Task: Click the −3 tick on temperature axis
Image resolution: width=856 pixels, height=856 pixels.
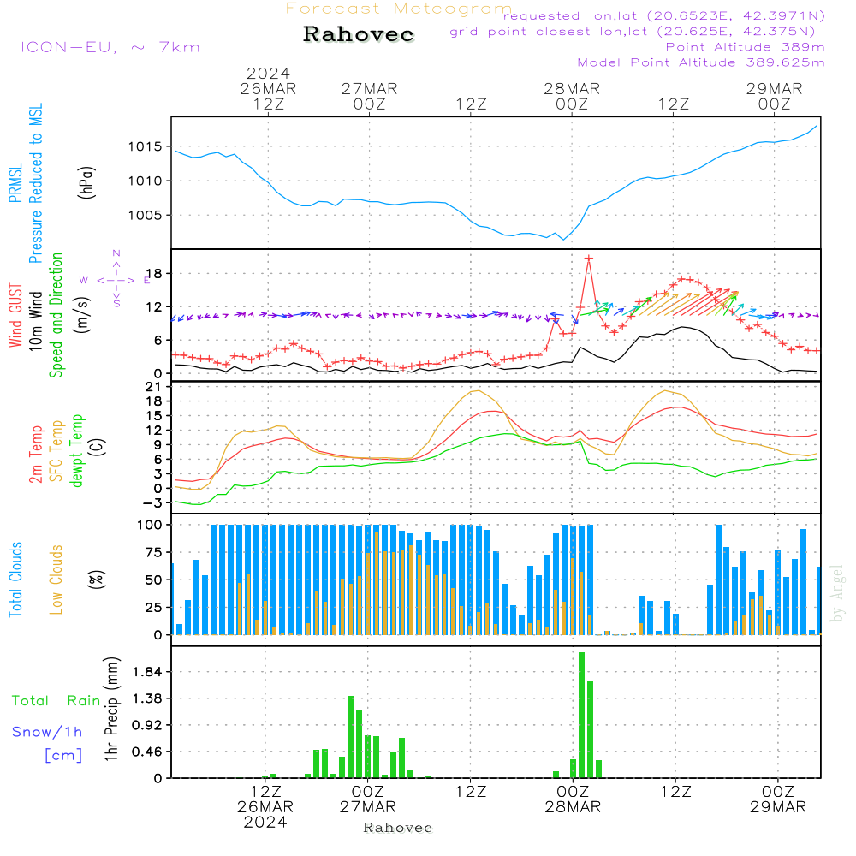Action: pyautogui.click(x=151, y=502)
